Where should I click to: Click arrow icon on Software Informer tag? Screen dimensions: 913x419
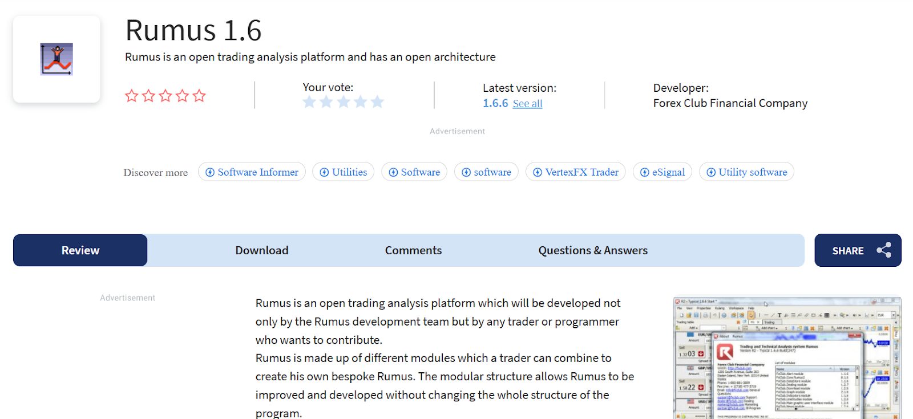pos(210,172)
